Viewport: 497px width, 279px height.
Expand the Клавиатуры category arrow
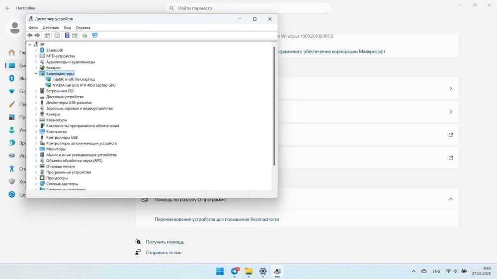(36, 120)
